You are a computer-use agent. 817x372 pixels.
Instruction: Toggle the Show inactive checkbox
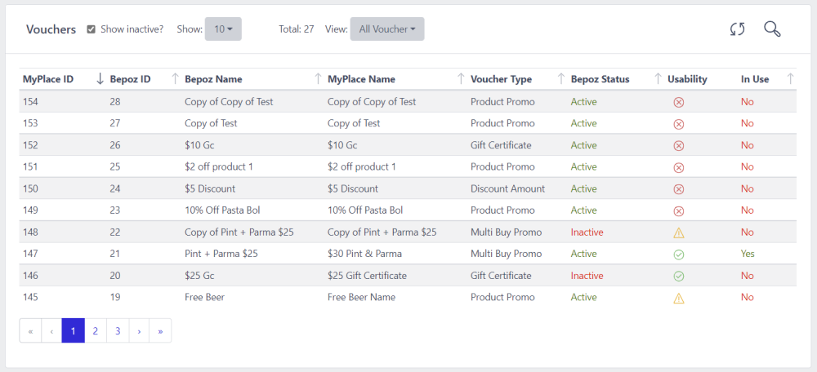click(x=92, y=29)
